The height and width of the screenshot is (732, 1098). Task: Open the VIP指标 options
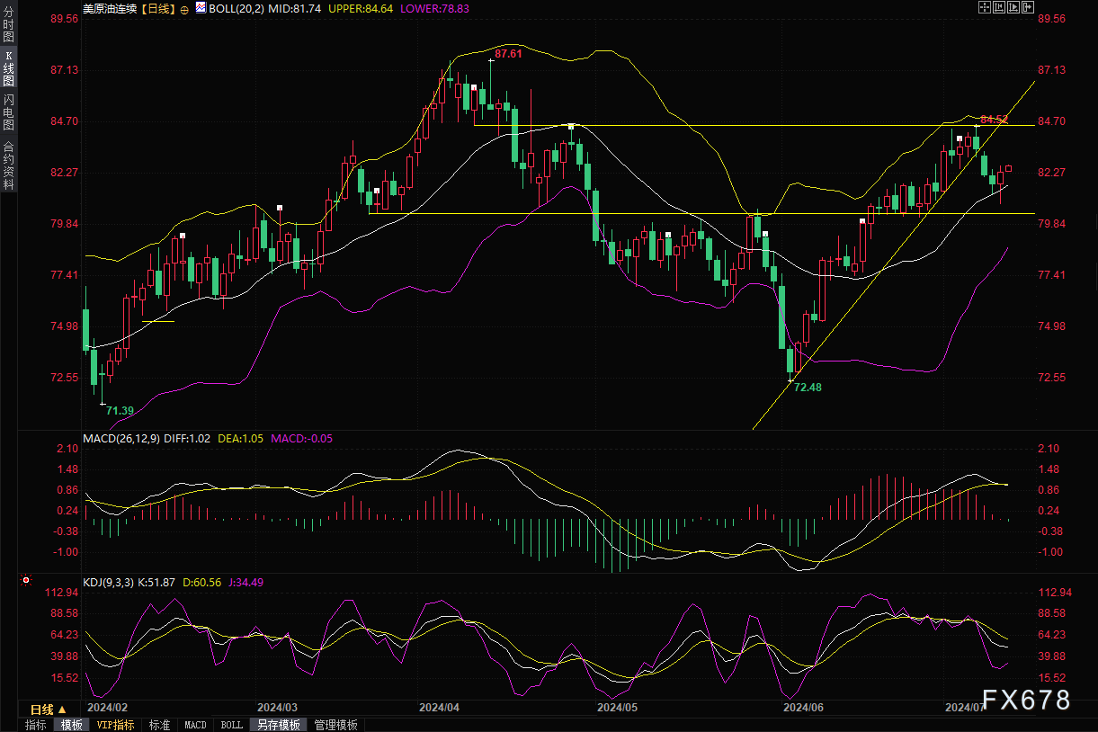(115, 725)
